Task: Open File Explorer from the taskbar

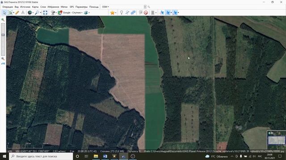Action: tap(96, 156)
